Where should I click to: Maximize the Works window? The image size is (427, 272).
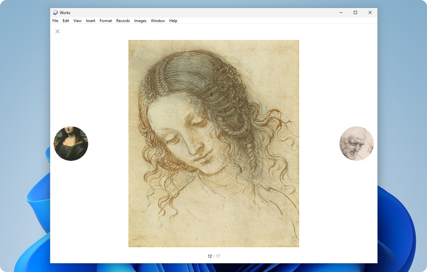click(355, 13)
